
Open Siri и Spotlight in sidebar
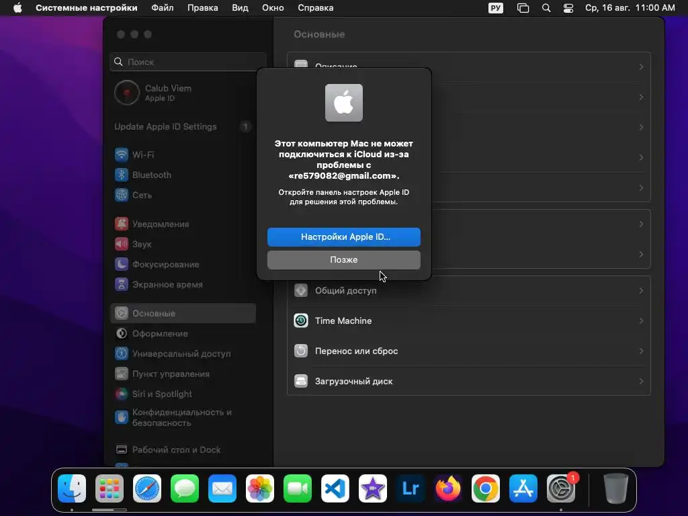[183, 394]
